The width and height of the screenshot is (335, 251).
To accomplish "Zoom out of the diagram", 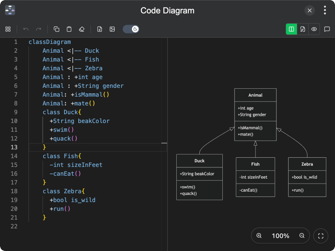I will point(302,236).
